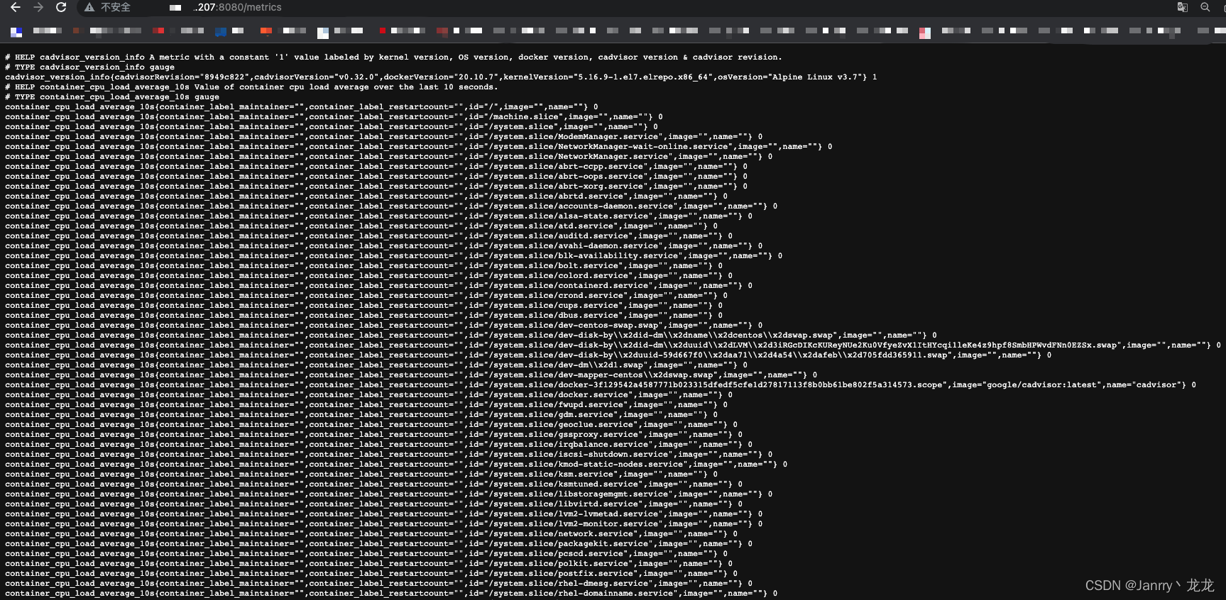Click the metric row for pcscd.service
Screen dimensions: 1226x600
tap(366, 554)
